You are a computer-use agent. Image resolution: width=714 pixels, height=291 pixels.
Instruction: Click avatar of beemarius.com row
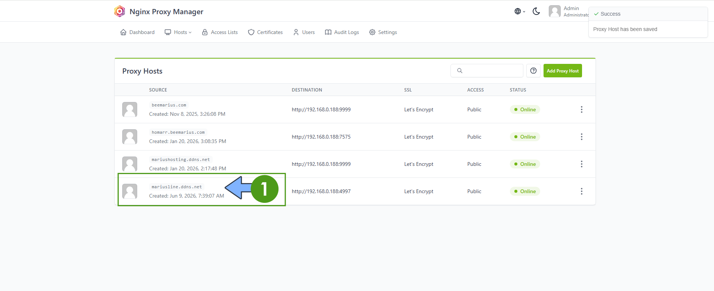pyautogui.click(x=130, y=109)
